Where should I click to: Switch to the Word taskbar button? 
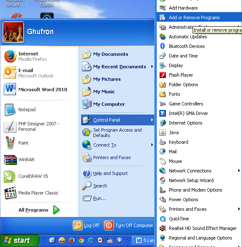point(143,240)
